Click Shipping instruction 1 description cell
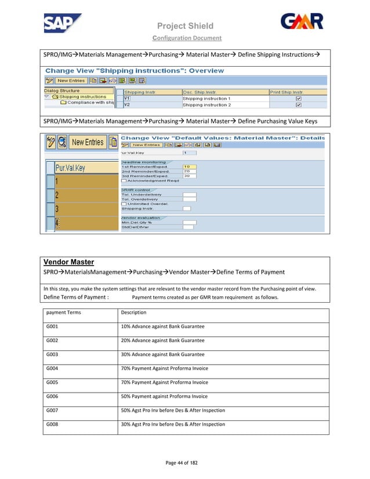370x479 pixels. coord(226,99)
